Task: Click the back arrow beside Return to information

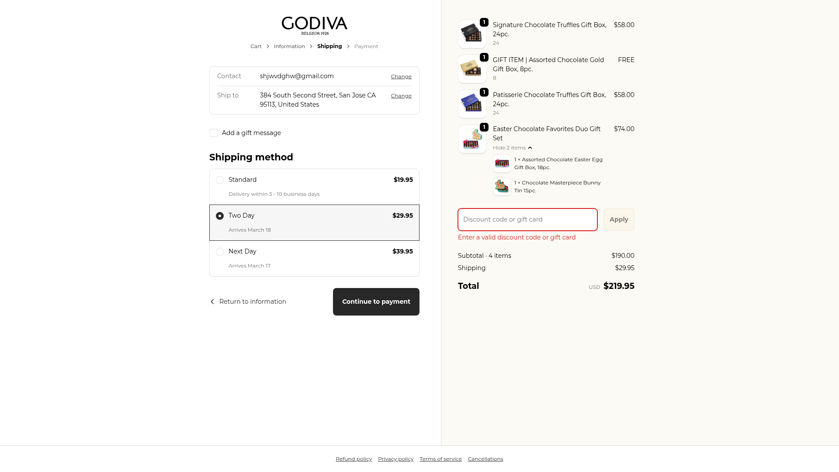Action: tap(212, 302)
